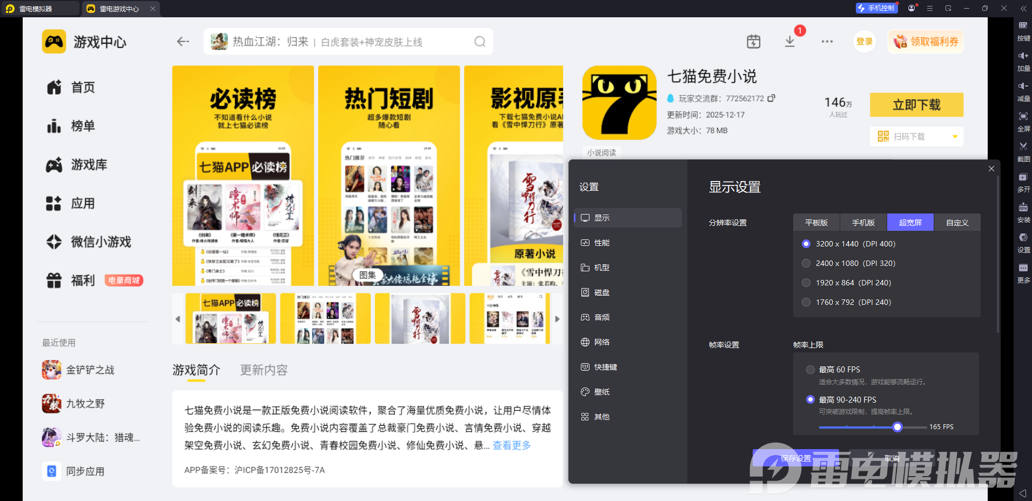Select 2400 x 1080 resolution

806,263
